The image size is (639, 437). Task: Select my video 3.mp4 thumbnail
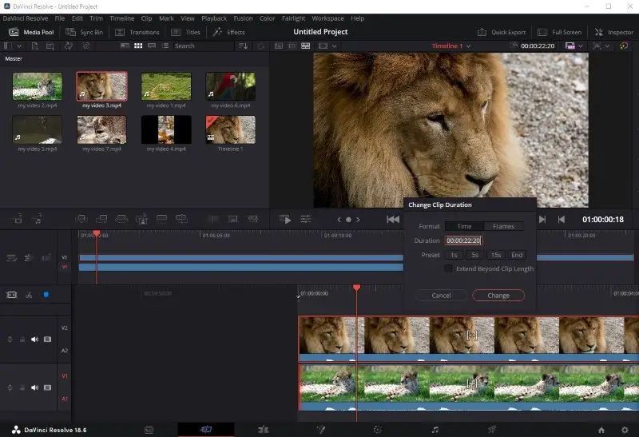tap(102, 86)
